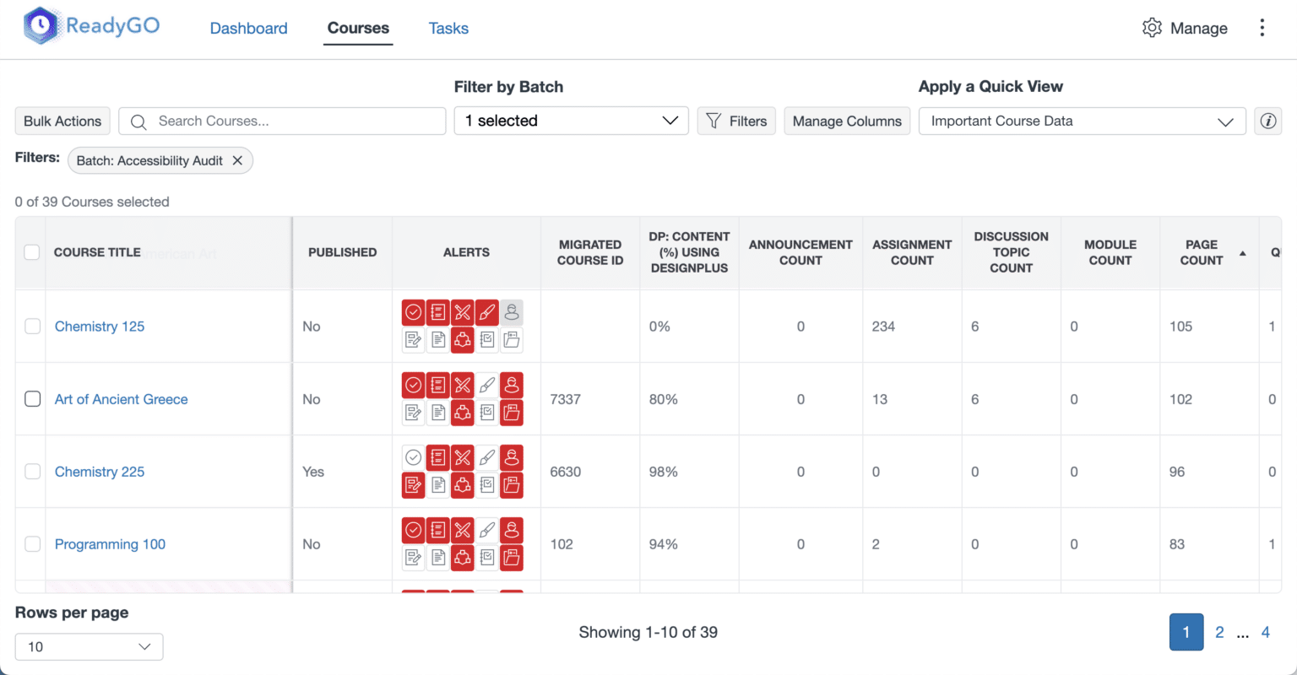Click the folder alert icon for Chemistry 225
This screenshot has width=1297, height=675.
point(512,485)
